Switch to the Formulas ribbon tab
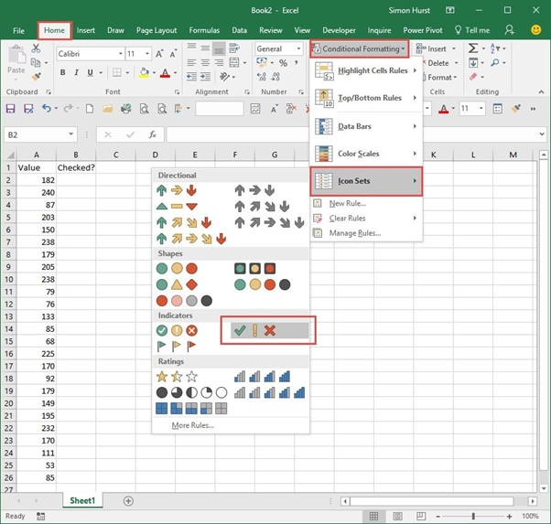The width and height of the screenshot is (551, 524). point(203,30)
